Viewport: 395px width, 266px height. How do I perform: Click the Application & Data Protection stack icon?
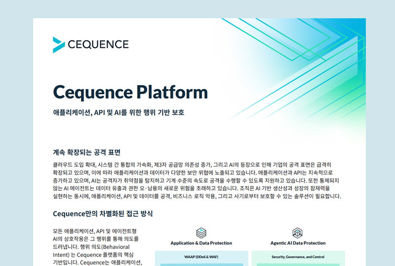click(x=201, y=233)
